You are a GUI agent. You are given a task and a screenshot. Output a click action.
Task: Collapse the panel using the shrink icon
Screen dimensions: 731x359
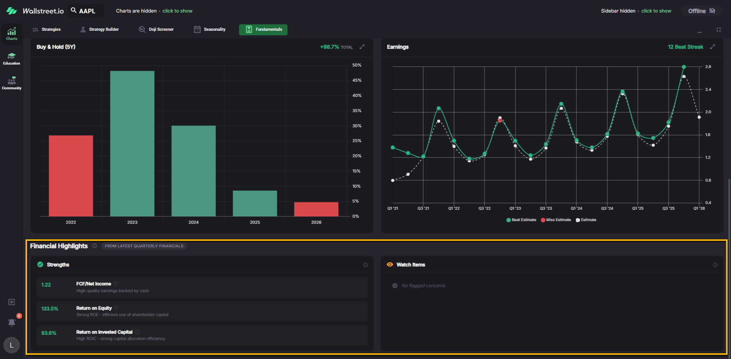tap(718, 30)
